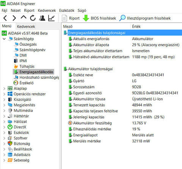The width and height of the screenshot is (182, 169).
Task: Expand the Kiszolgáló tree node
Action: point(4,100)
